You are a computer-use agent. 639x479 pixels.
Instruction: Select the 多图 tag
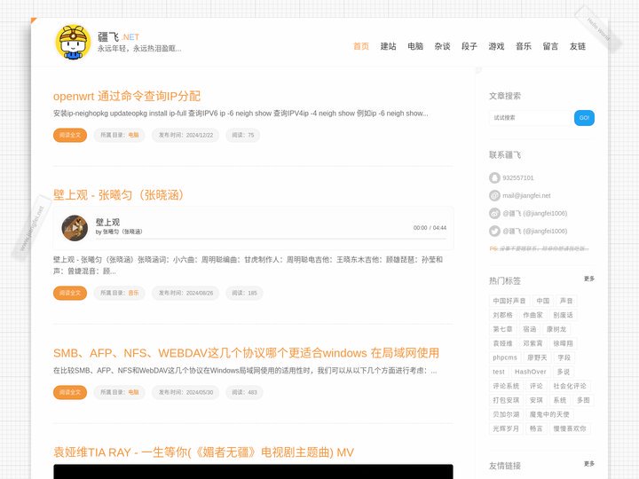click(583, 400)
